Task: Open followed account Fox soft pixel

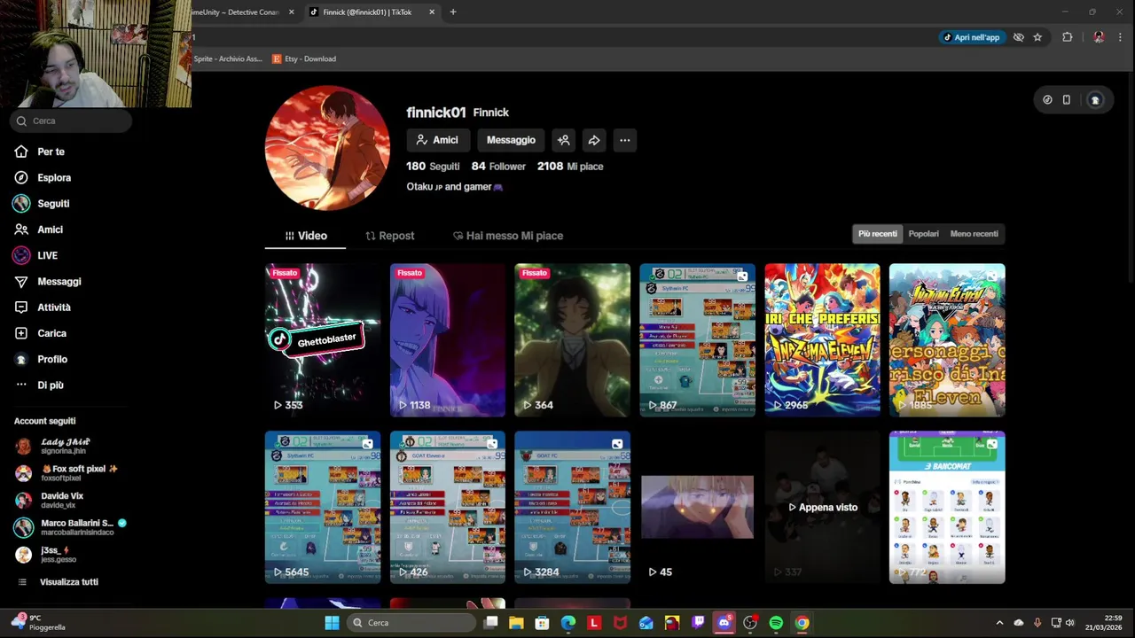Action: tap(67, 472)
